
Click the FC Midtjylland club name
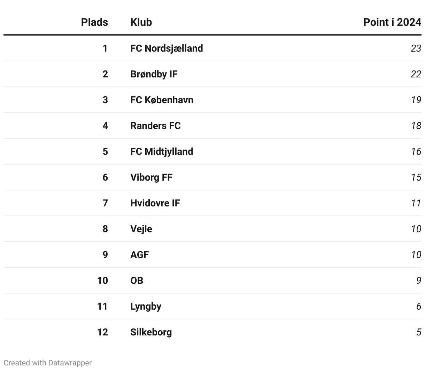coord(162,151)
